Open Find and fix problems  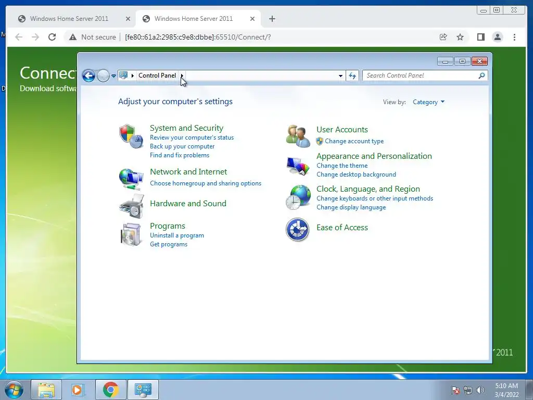coord(180,155)
